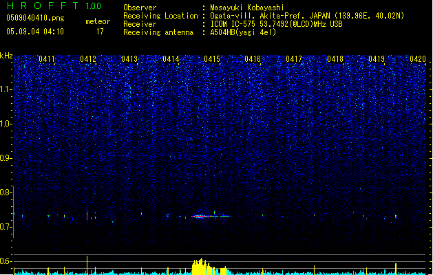This screenshot has width=433, height=275.
Task: Click the meteor count value 17
Action: (x=100, y=32)
